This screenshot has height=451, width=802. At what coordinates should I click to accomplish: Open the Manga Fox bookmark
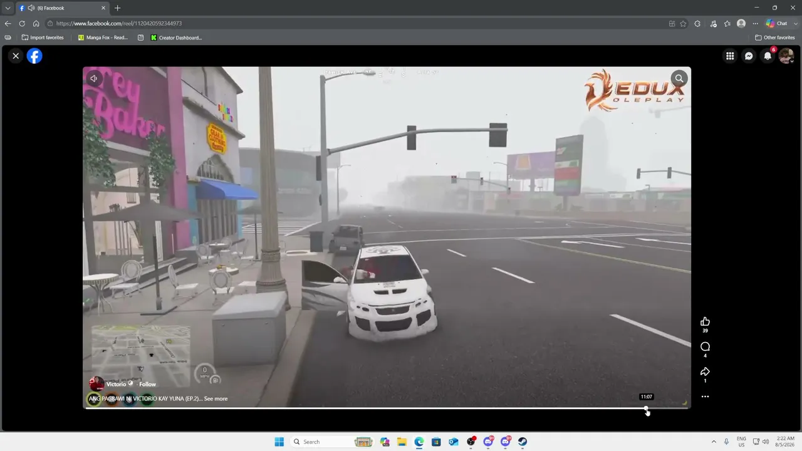pyautogui.click(x=103, y=38)
